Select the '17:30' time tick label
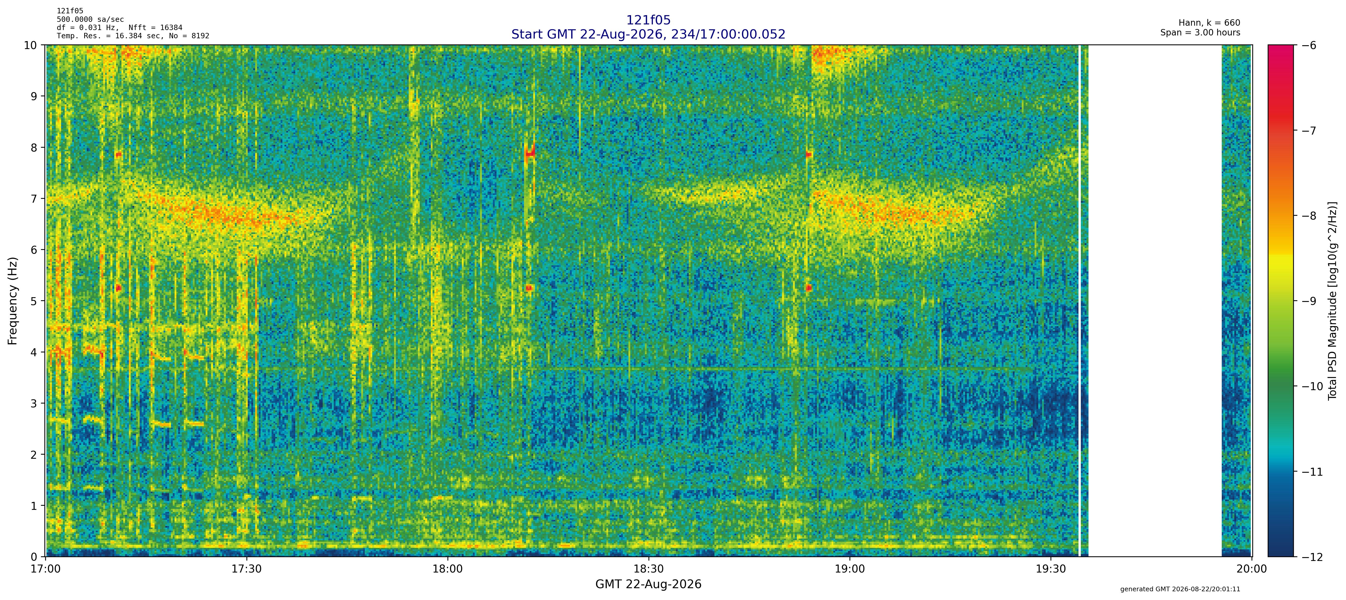Image resolution: width=1346 pixels, height=600 pixels. (x=247, y=569)
